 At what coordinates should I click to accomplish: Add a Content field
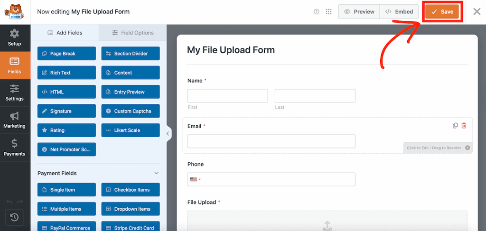point(131,73)
